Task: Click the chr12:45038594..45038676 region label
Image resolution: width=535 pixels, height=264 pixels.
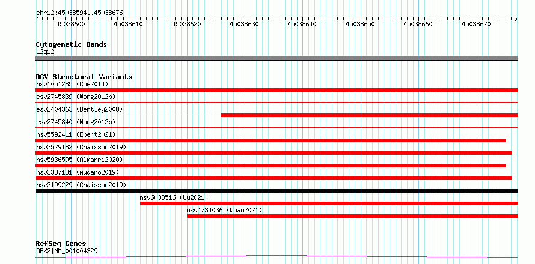Action: coord(79,13)
